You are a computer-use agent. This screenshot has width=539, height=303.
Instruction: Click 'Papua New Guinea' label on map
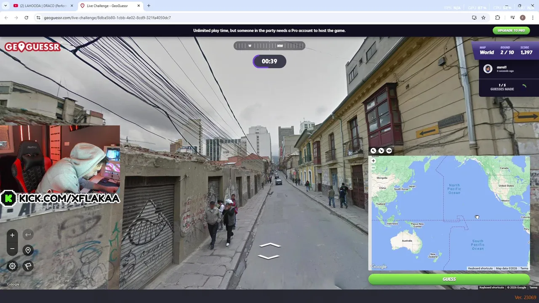coord(417,225)
